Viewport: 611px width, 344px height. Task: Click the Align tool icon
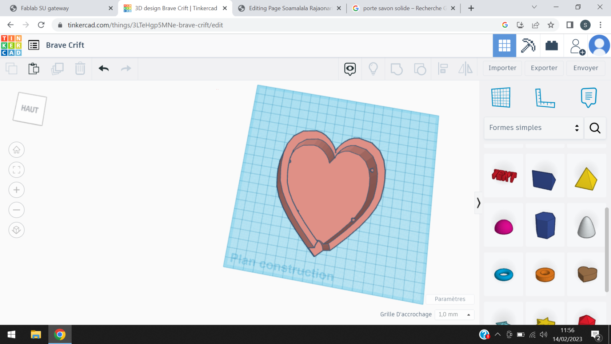point(443,68)
